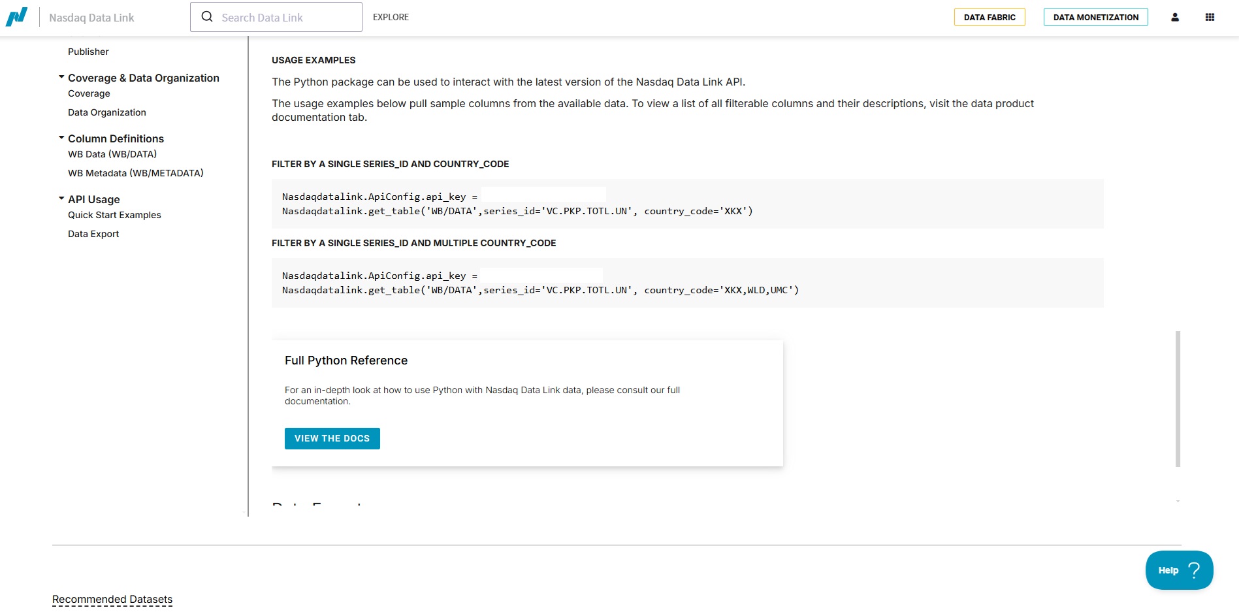Select the Column Definitions heading
The image size is (1239, 612).
pyautogui.click(x=116, y=138)
